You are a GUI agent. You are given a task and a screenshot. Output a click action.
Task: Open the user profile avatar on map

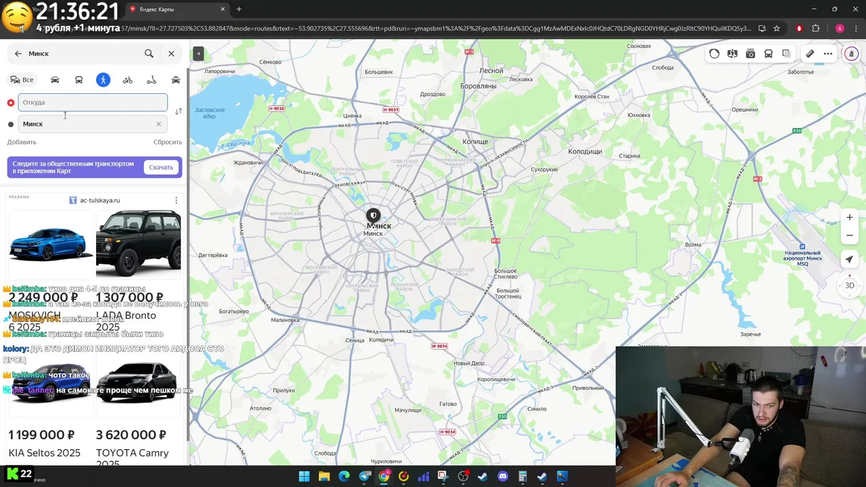coord(852,53)
